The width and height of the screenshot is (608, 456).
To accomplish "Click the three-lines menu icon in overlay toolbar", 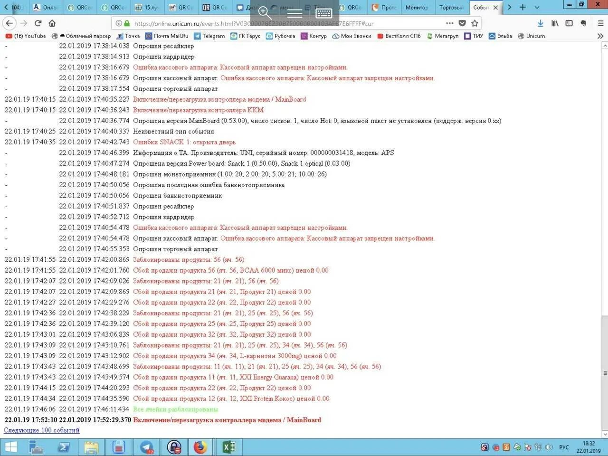I will 294,13.
